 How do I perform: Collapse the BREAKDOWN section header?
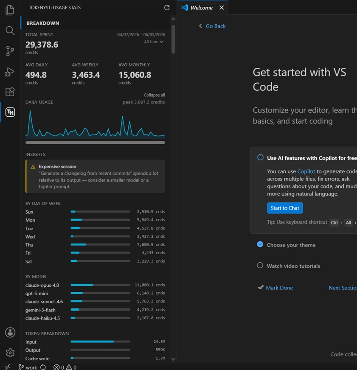click(96, 23)
